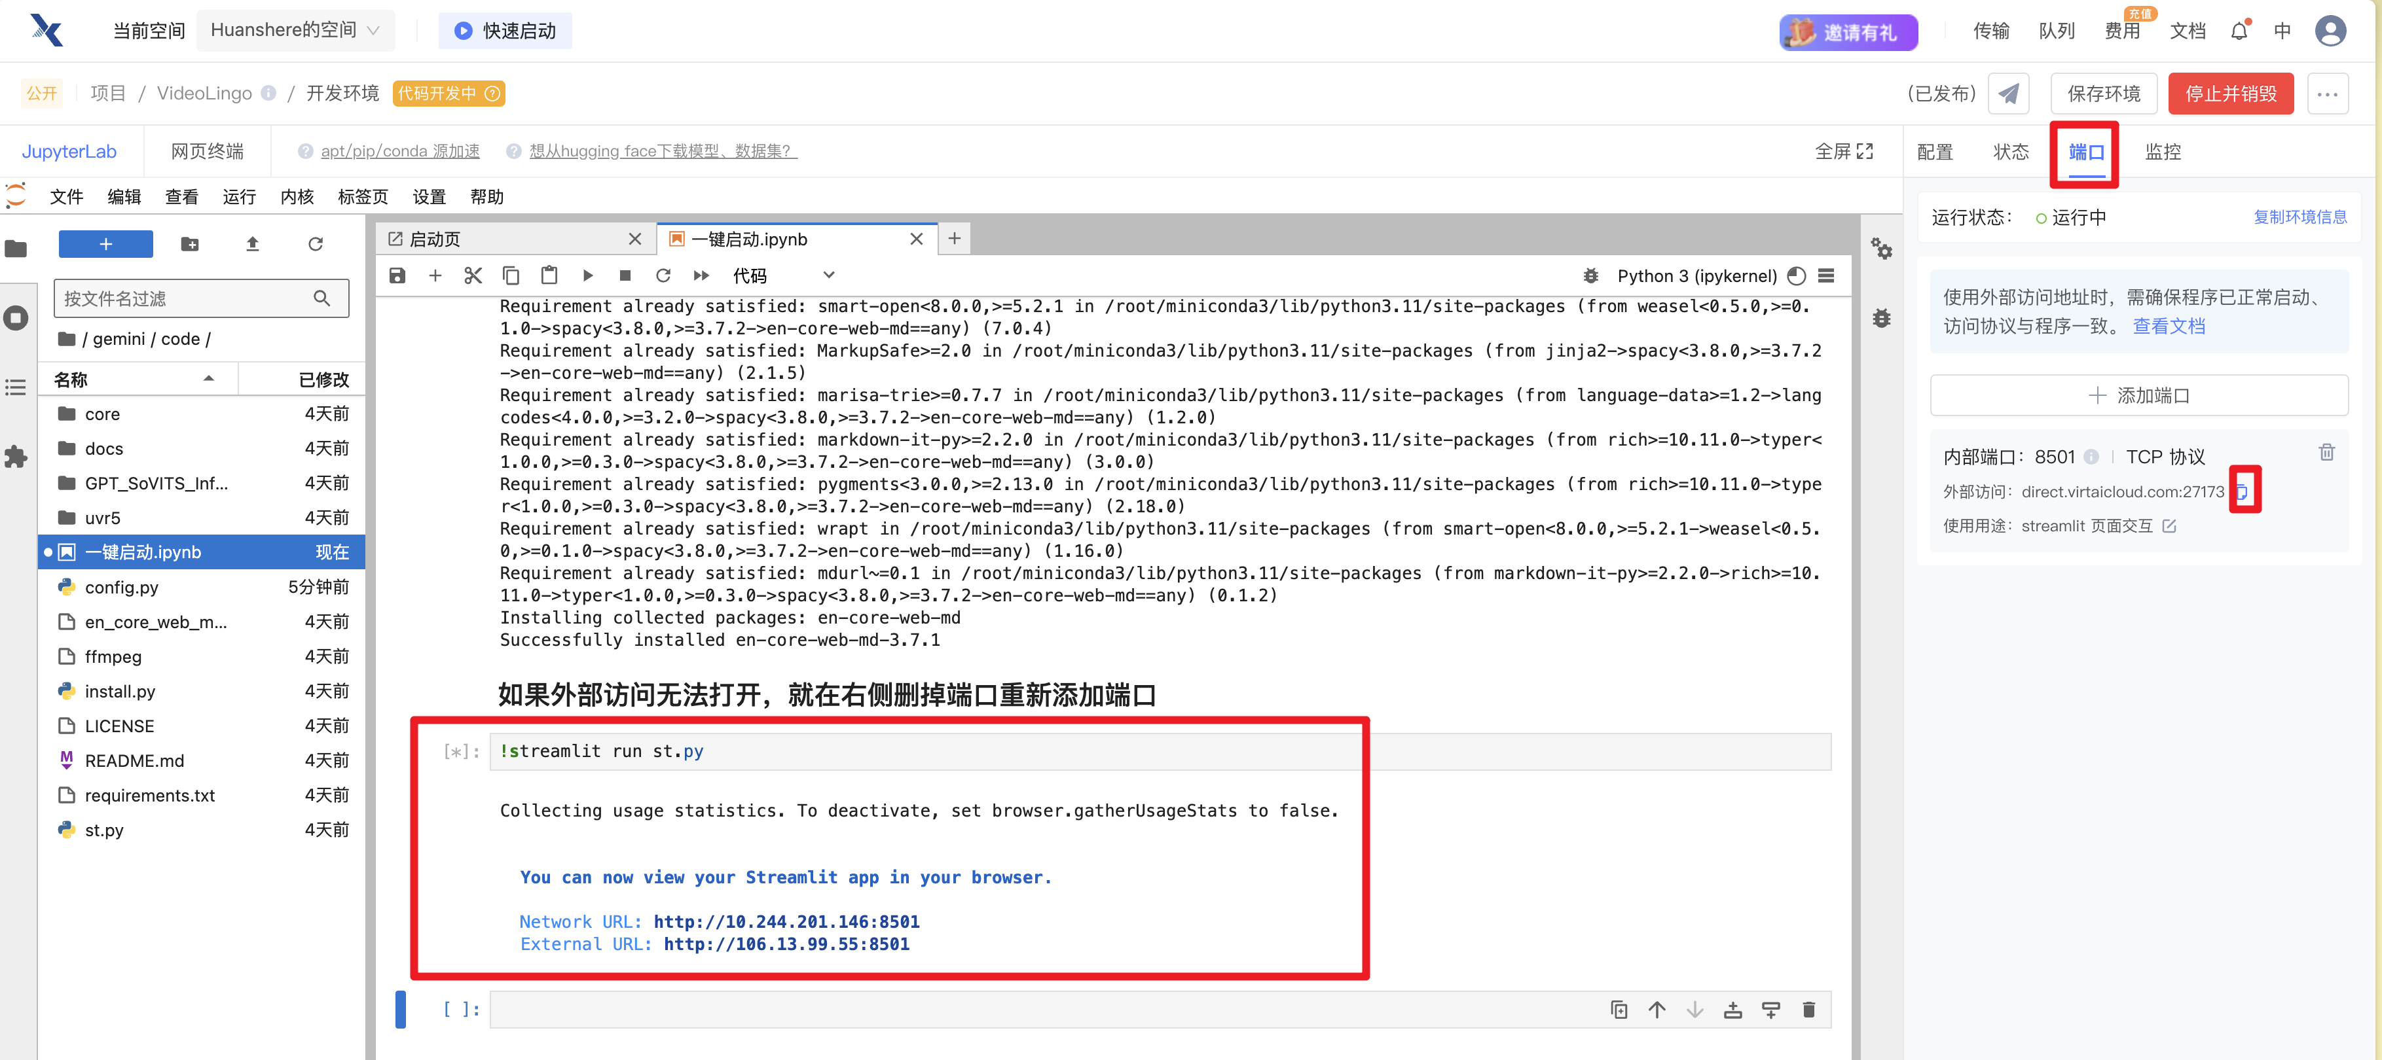Viewport: 2382px width, 1060px height.
Task: Open the Kernel menu
Action: (x=297, y=196)
